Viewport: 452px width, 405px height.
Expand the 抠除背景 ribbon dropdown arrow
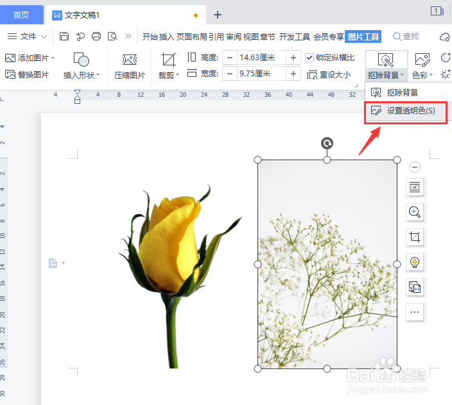pyautogui.click(x=402, y=75)
